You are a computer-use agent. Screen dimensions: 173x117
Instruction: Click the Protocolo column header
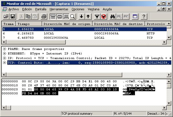(x=155, y=24)
